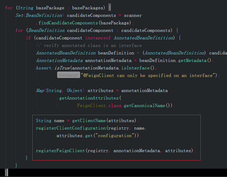
Task: Click the 'isInterface()' method call
Action: 138,68
